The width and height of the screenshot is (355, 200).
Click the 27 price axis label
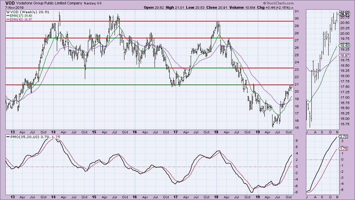click(297, 40)
